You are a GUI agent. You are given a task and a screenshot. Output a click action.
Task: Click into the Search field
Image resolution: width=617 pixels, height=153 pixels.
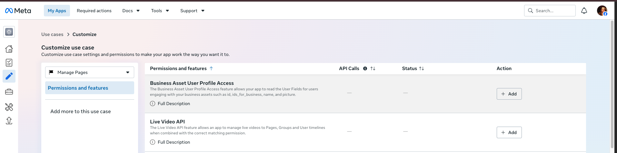coord(550,11)
